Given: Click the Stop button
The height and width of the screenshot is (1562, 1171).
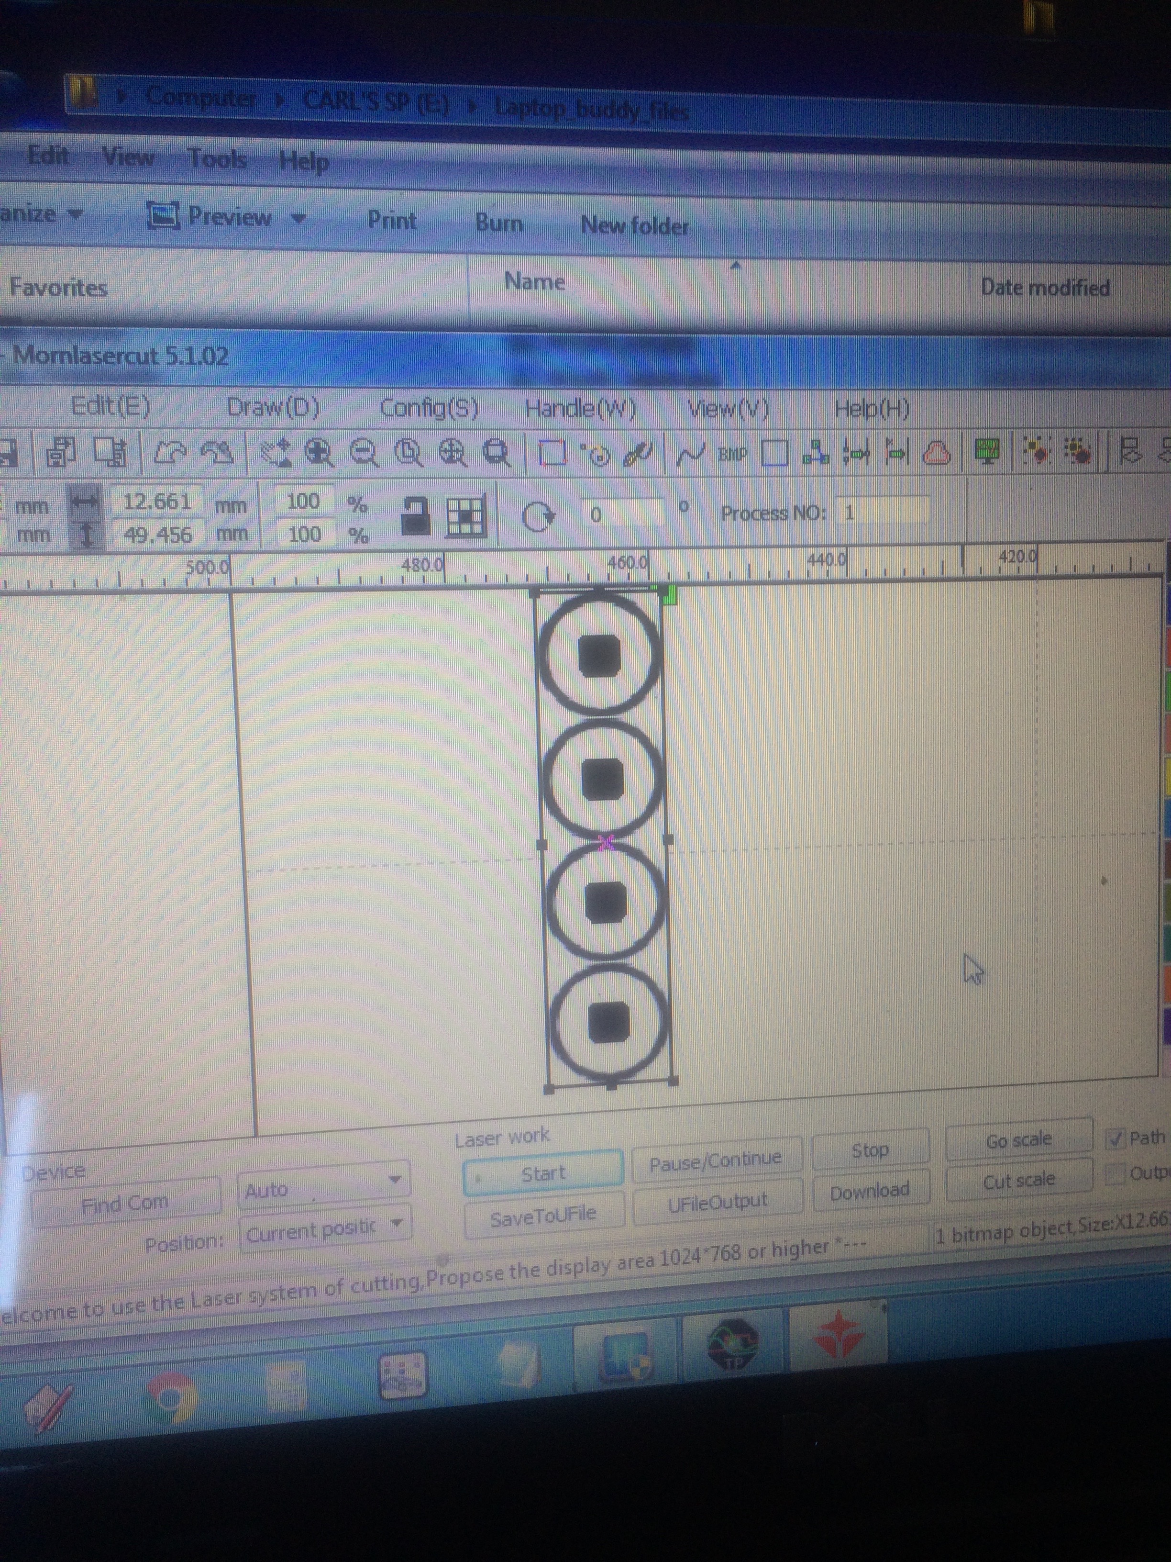Looking at the screenshot, I should 870,1150.
